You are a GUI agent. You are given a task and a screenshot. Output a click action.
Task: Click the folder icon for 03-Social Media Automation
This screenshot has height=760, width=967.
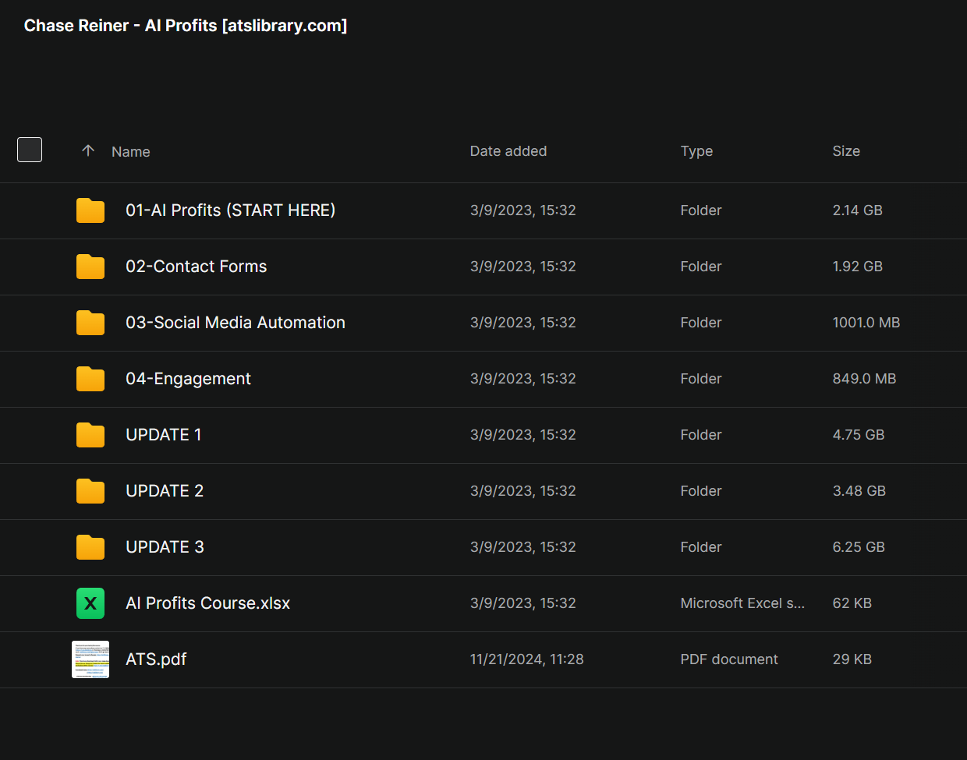pos(90,323)
